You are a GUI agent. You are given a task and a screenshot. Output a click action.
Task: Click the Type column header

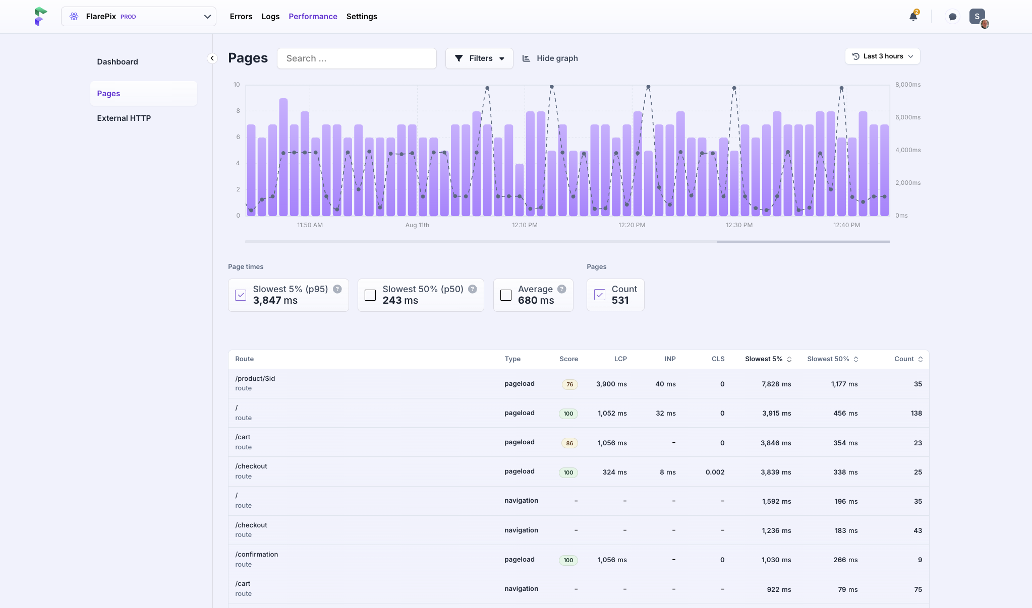tap(512, 359)
